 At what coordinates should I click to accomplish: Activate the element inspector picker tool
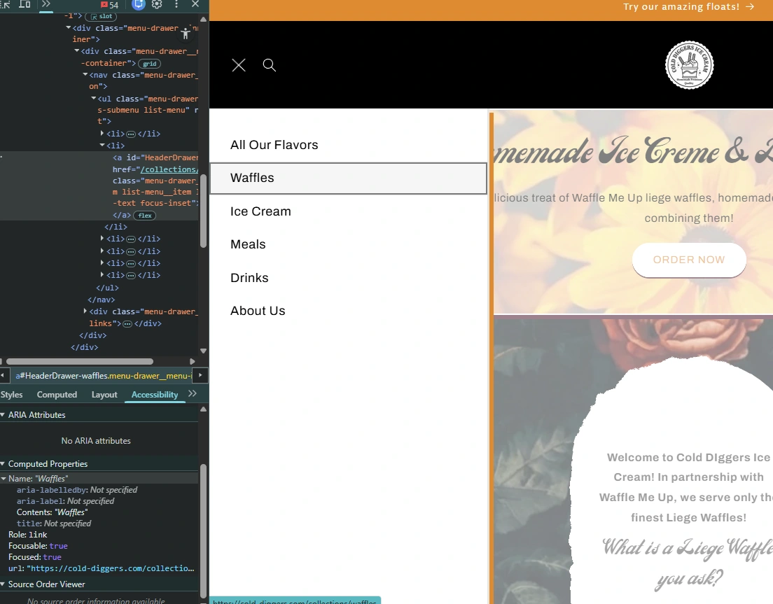(5, 4)
